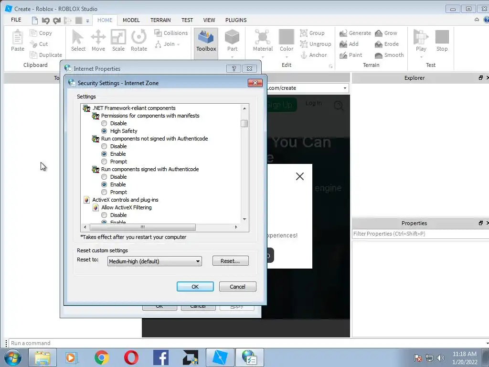Select Prompt for Run components signed with Authenticode
This screenshot has width=489, height=367.
coord(104,192)
